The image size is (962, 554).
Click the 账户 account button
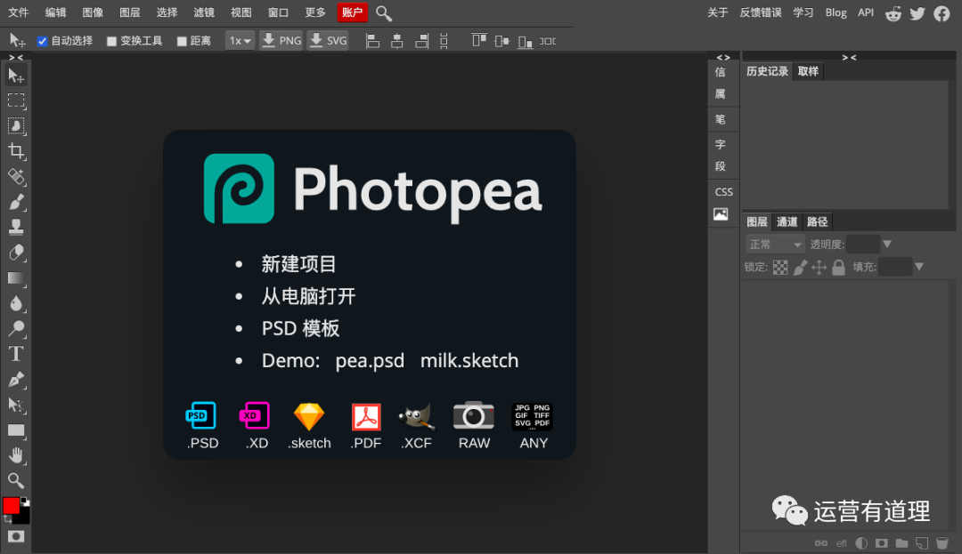click(x=353, y=12)
